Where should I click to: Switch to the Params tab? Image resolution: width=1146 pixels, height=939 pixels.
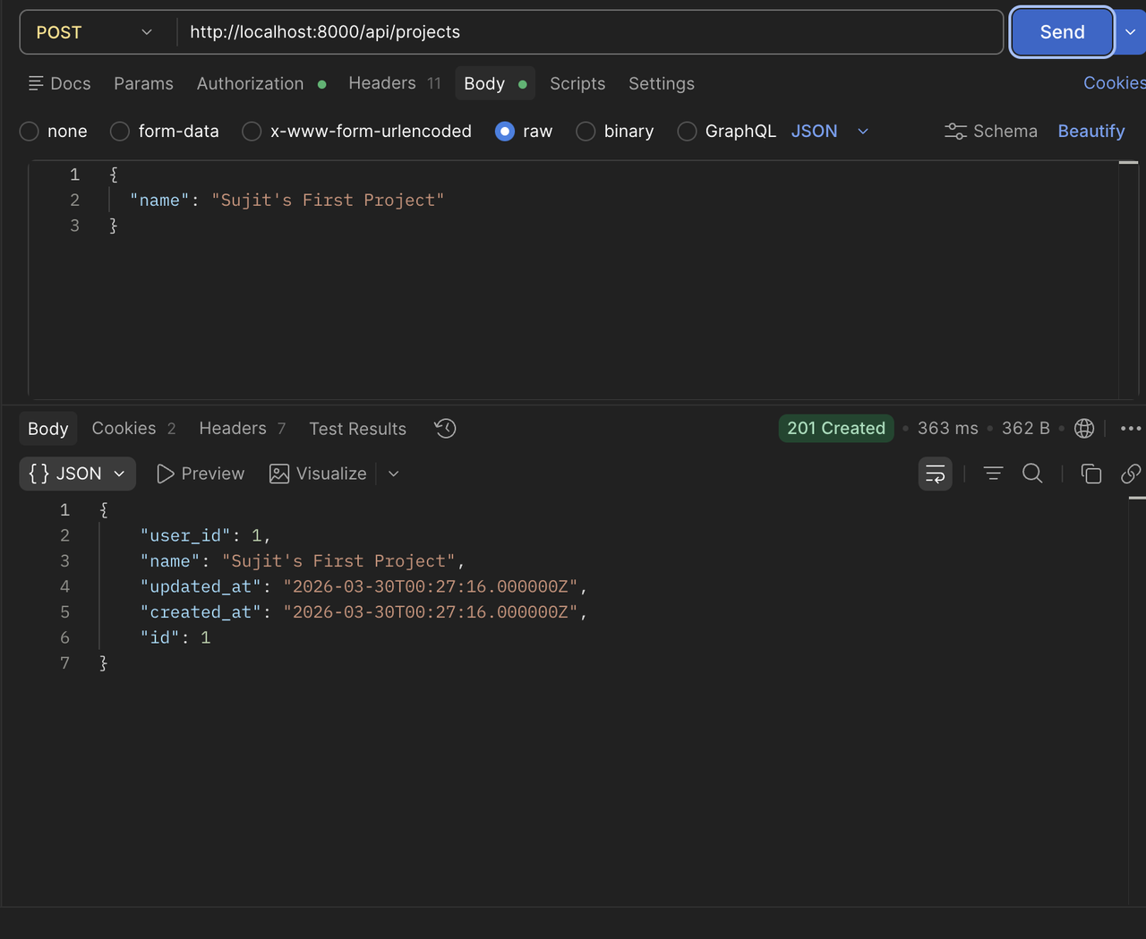click(x=143, y=83)
